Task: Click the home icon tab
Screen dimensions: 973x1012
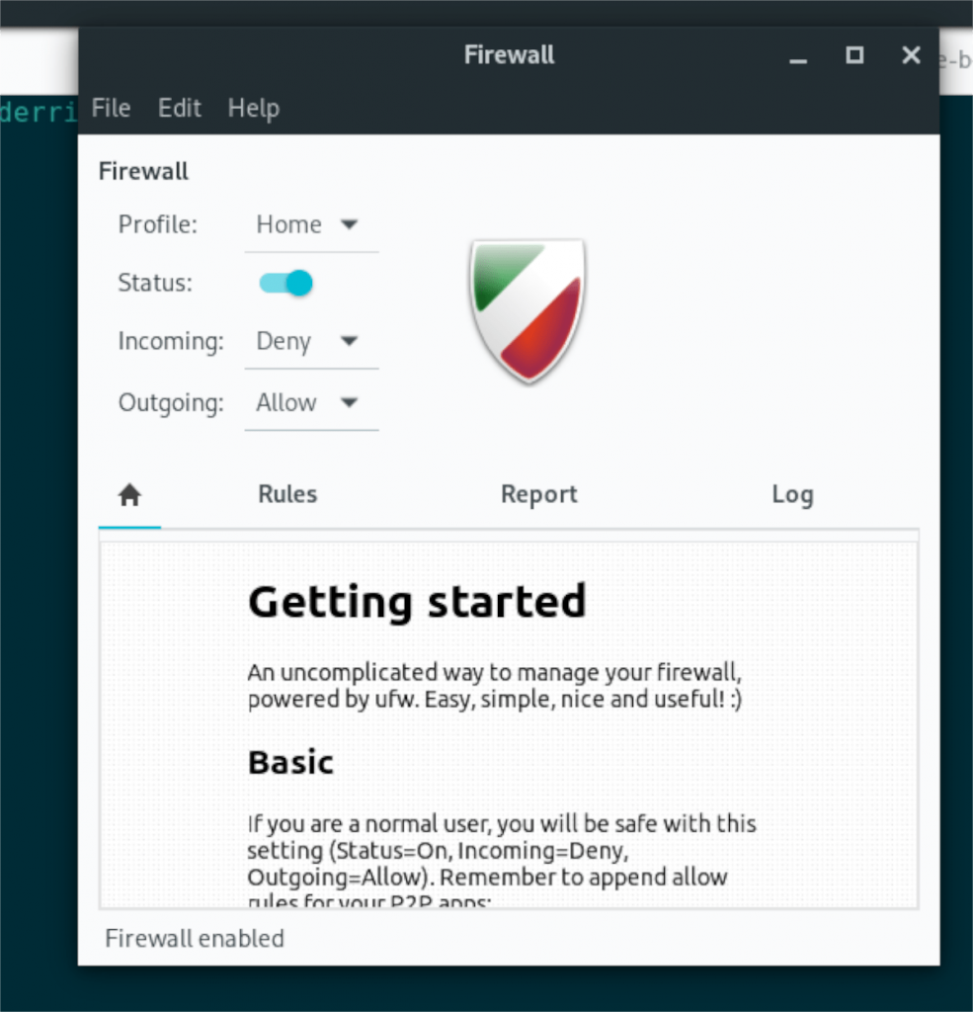Action: click(129, 494)
